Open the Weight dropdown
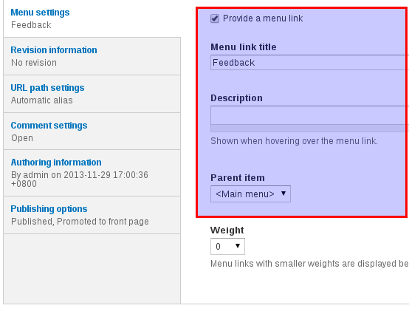Screen dimensions: 409x311 pyautogui.click(x=227, y=246)
